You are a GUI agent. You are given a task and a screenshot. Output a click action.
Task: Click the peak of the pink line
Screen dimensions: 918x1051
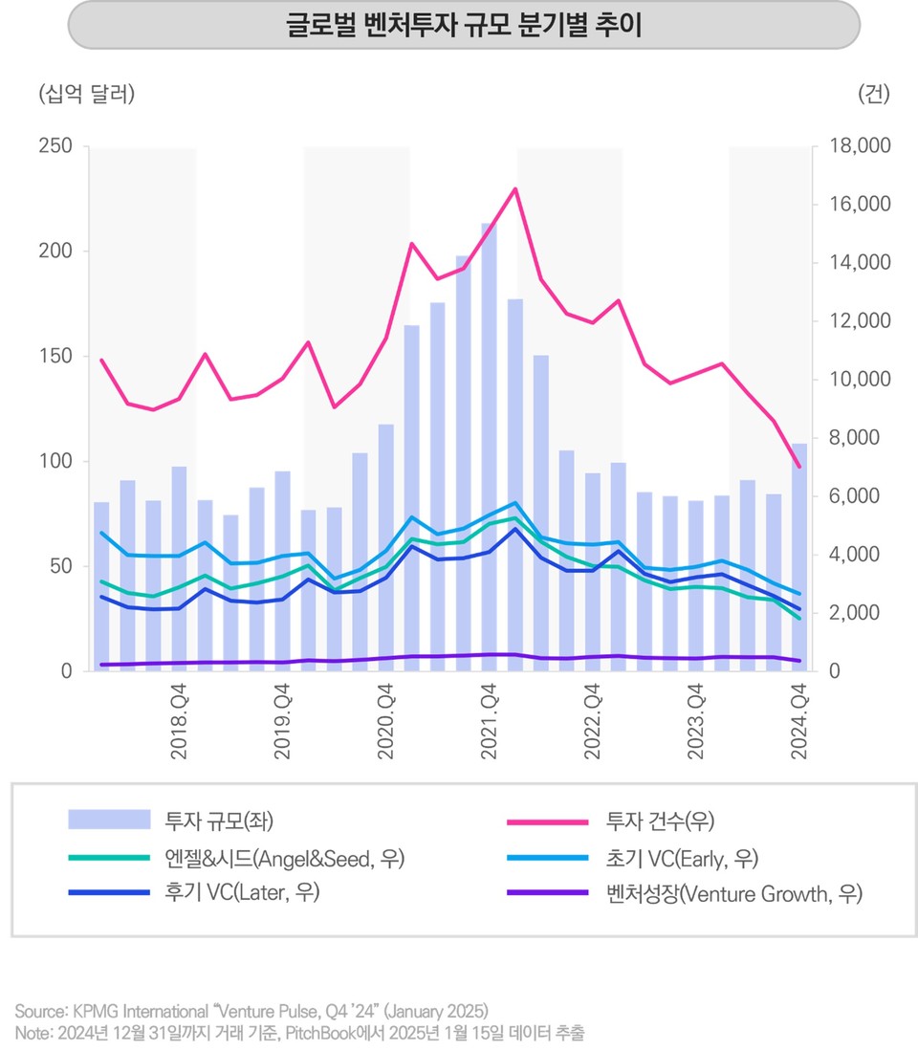(x=514, y=189)
